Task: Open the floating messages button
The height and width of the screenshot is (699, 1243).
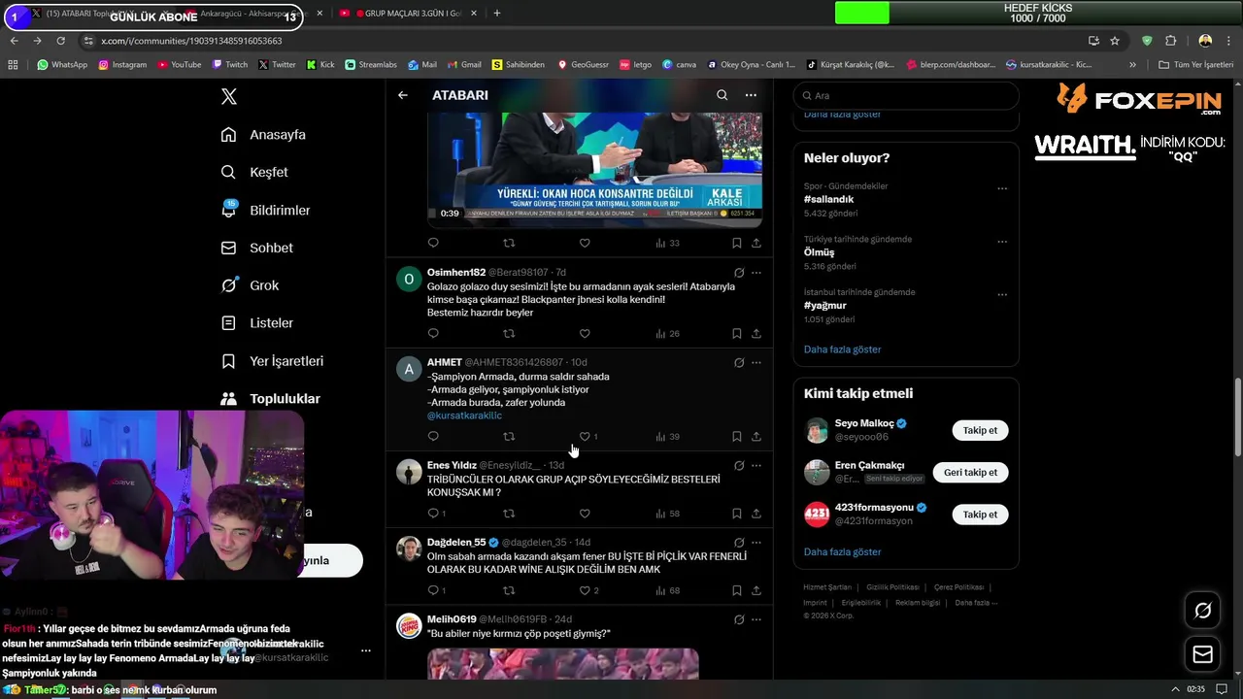Action: tap(1202, 655)
